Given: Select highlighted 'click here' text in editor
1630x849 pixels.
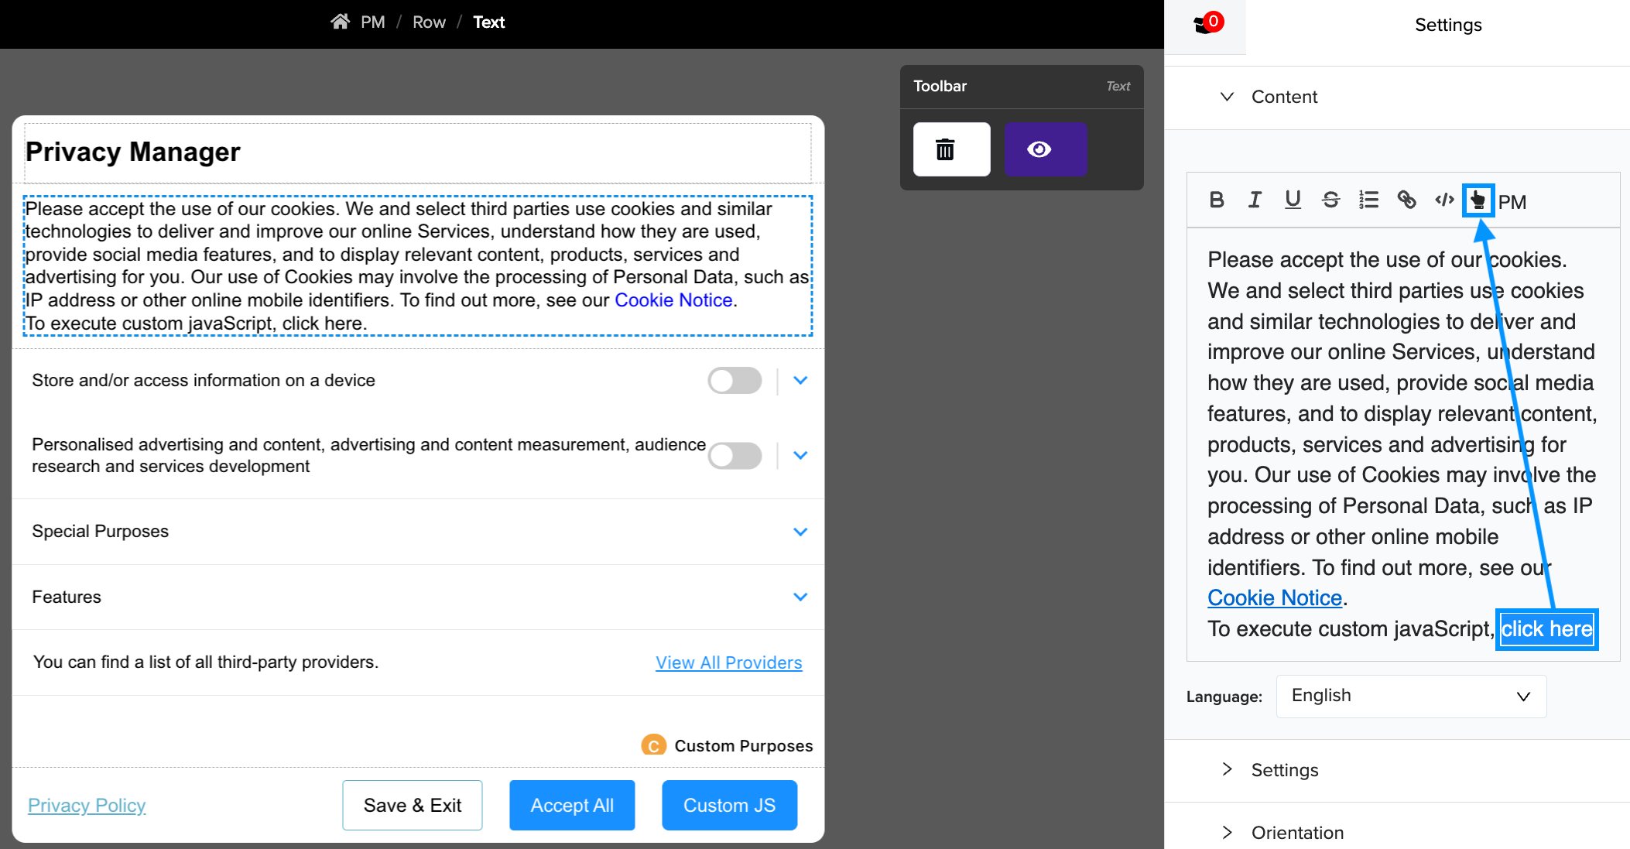Looking at the screenshot, I should click(1546, 629).
